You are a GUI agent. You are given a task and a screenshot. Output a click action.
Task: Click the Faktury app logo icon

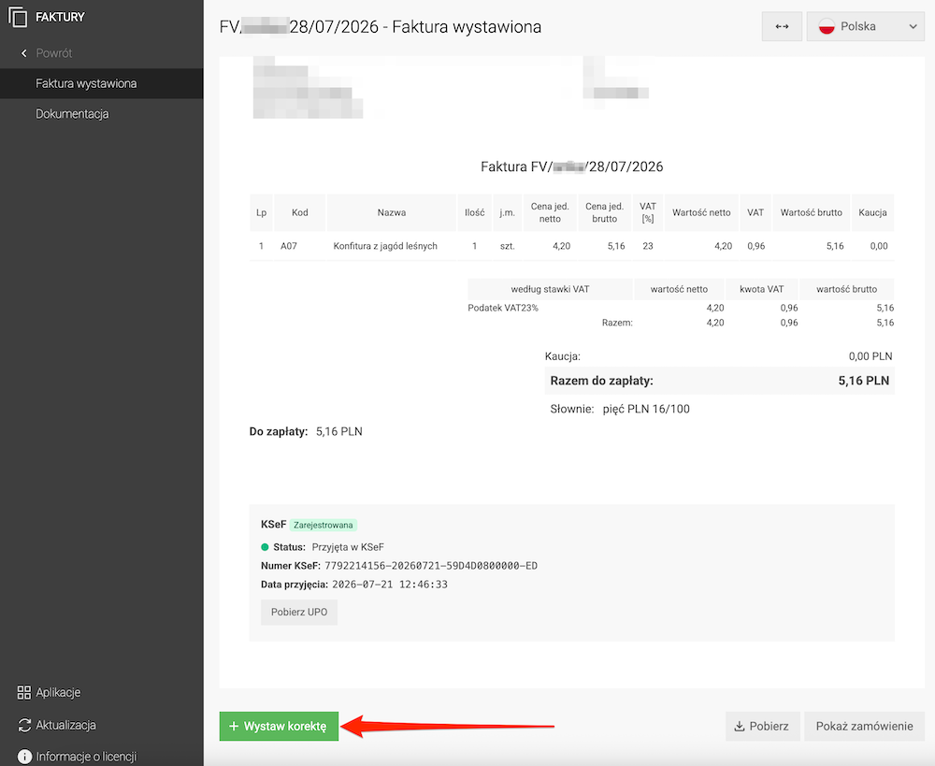[x=17, y=17]
